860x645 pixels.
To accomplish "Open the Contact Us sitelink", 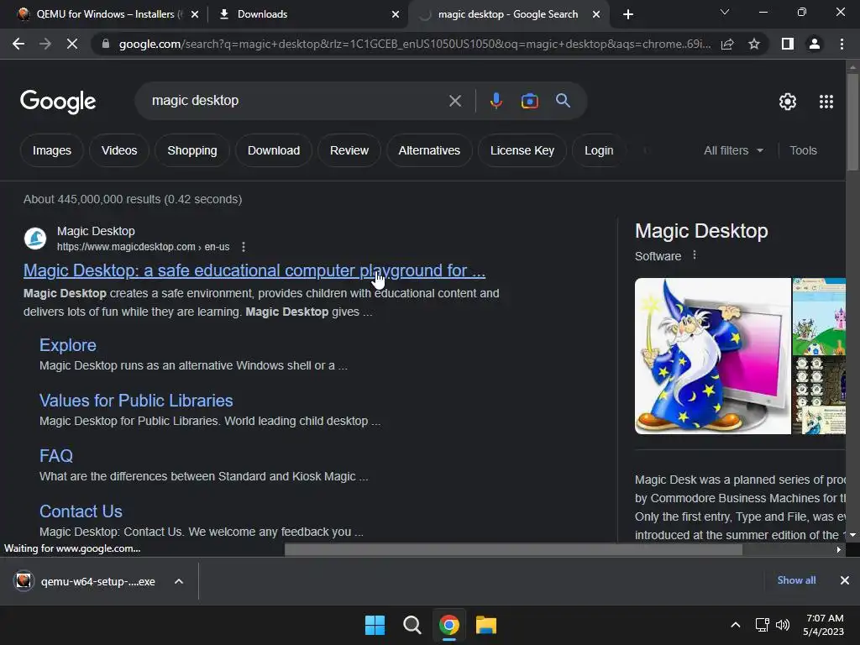I will pos(81,511).
